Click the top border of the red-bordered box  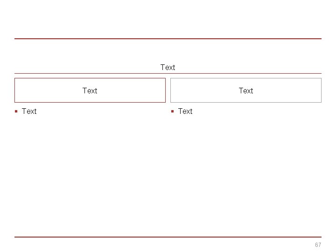pyautogui.click(x=90, y=78)
